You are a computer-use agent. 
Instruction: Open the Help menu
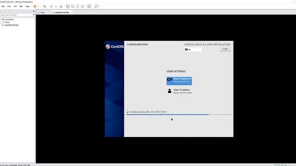[x=27, y=6]
